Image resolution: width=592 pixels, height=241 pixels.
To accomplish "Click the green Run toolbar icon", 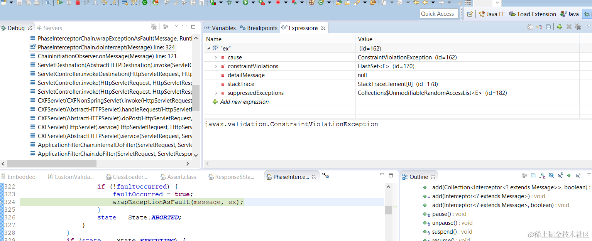I will [x=245, y=2].
